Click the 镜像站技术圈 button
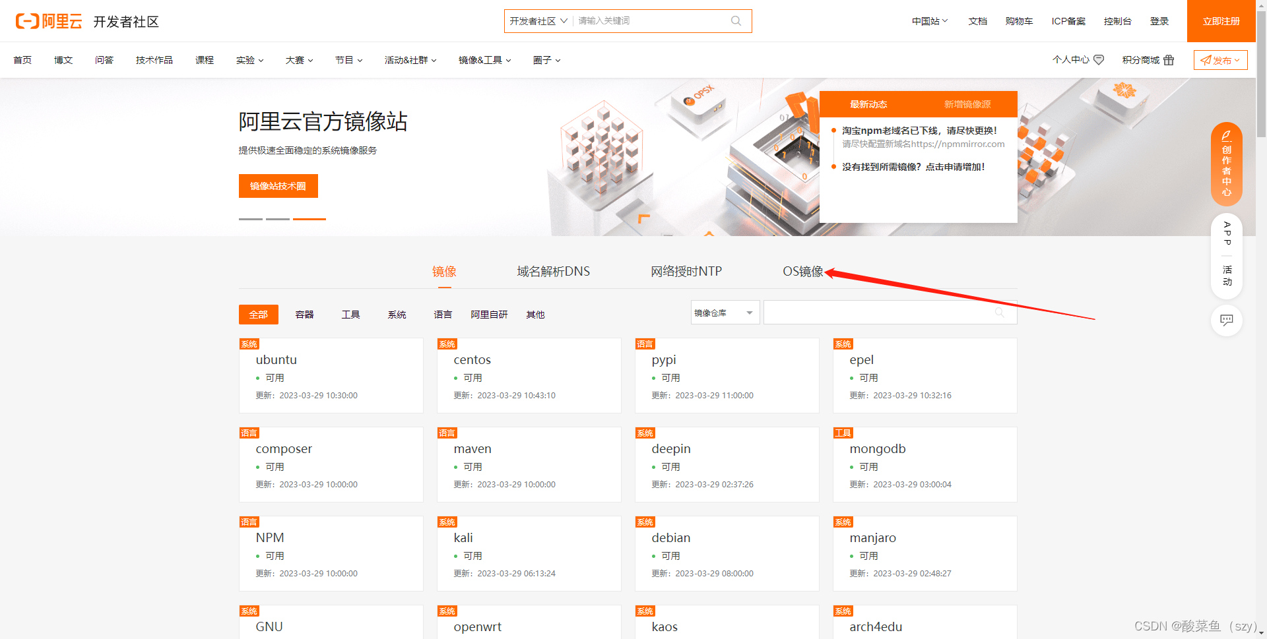The width and height of the screenshot is (1267, 639). tap(278, 186)
